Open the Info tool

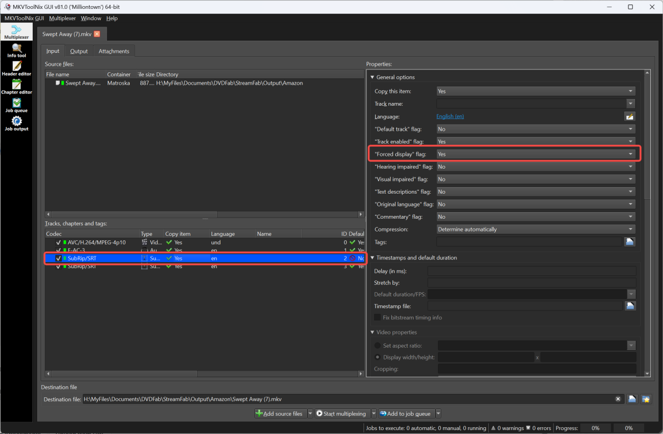[16, 51]
